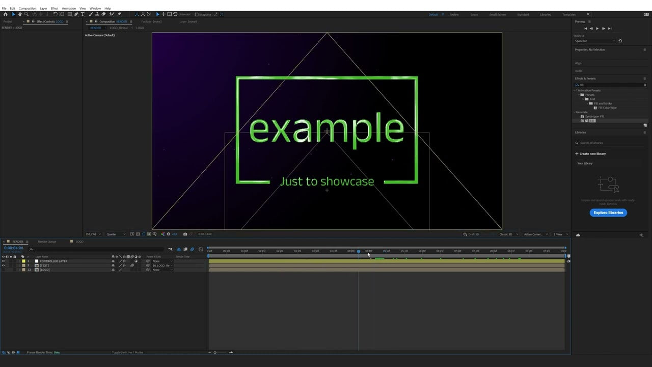This screenshot has height=367, width=652.
Task: Select the Pen tool in the toolbar
Action: pos(75,14)
